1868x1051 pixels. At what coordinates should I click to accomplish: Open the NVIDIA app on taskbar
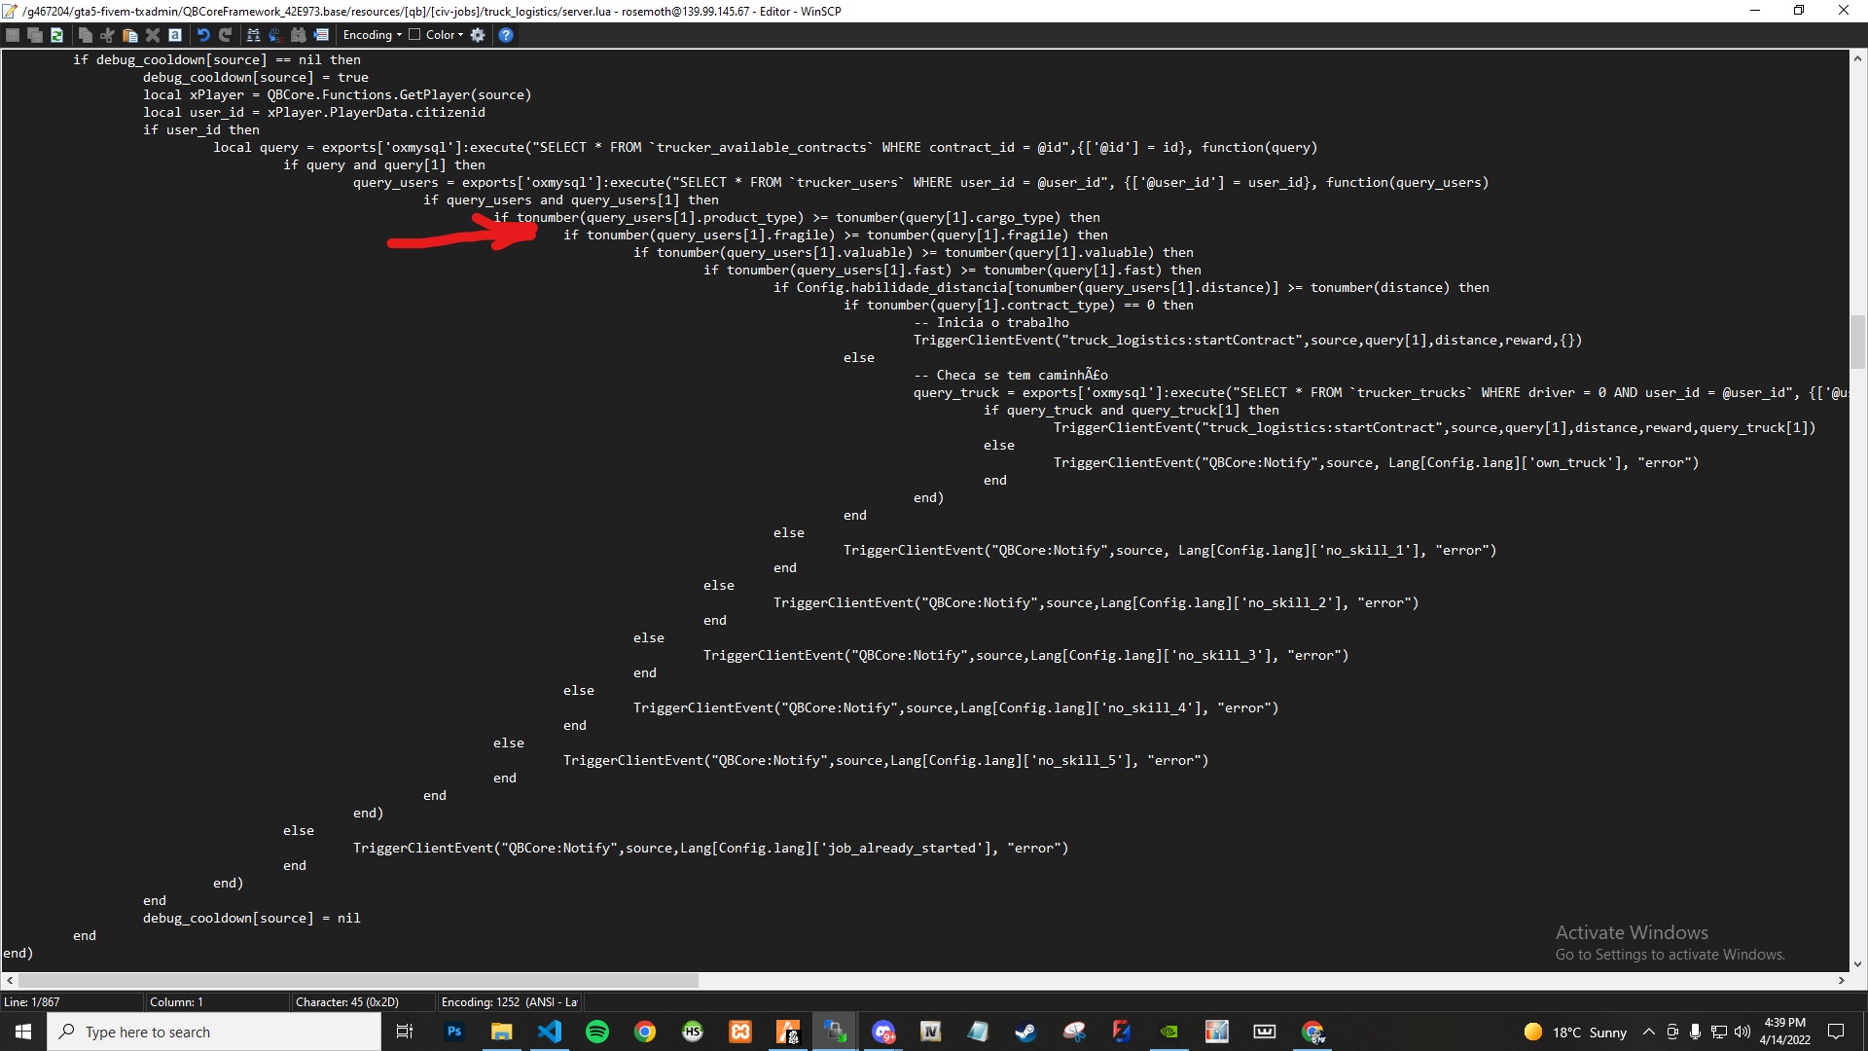(1169, 1032)
